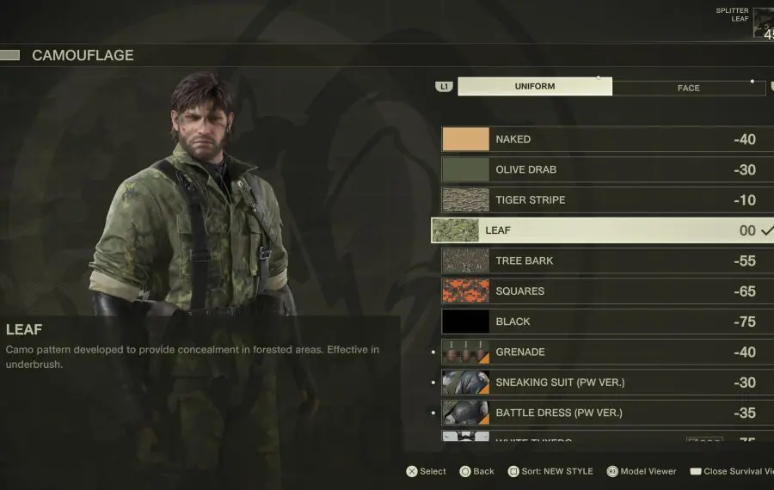The height and width of the screenshot is (490, 774).
Task: Select the Black uniform swatch
Action: click(x=465, y=322)
